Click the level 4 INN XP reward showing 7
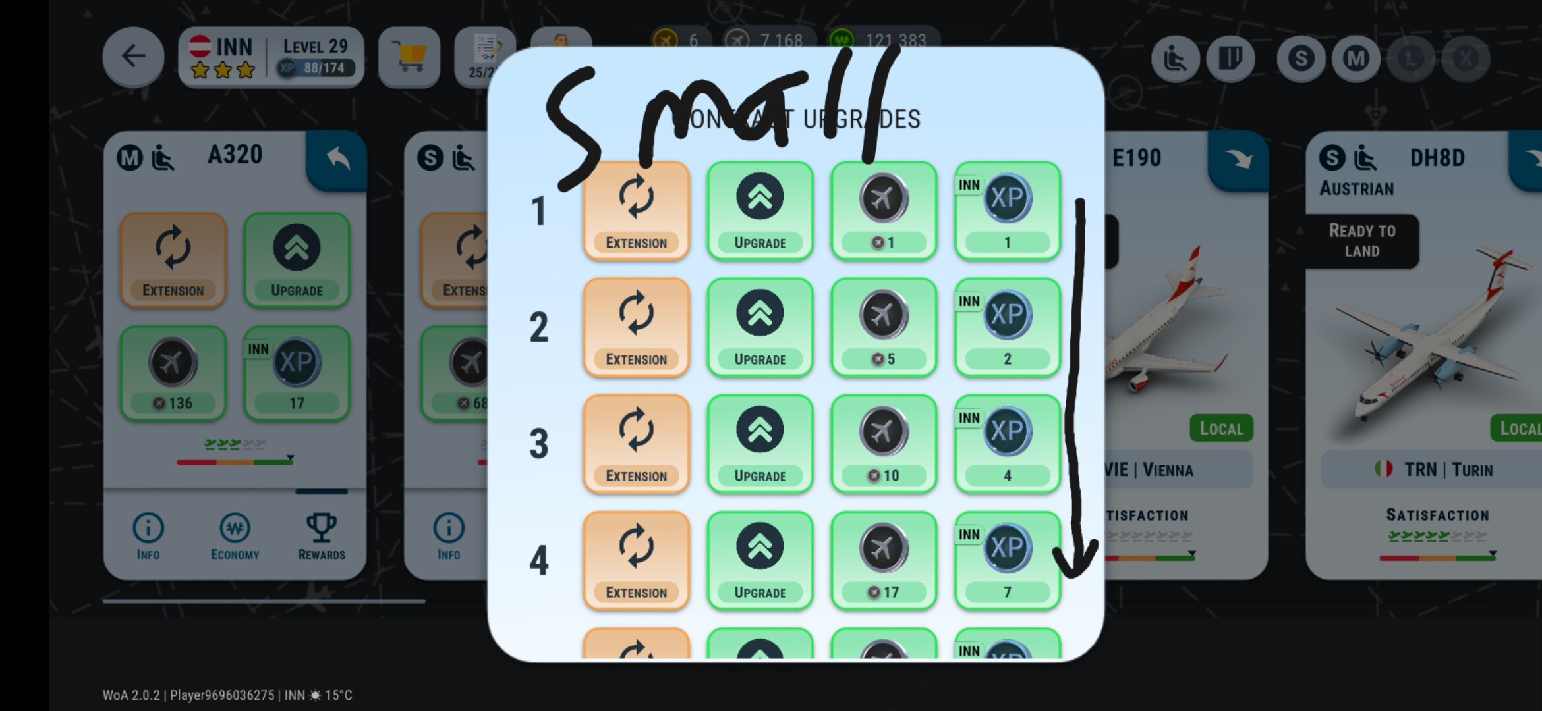Viewport: 1542px width, 711px height. [1008, 560]
